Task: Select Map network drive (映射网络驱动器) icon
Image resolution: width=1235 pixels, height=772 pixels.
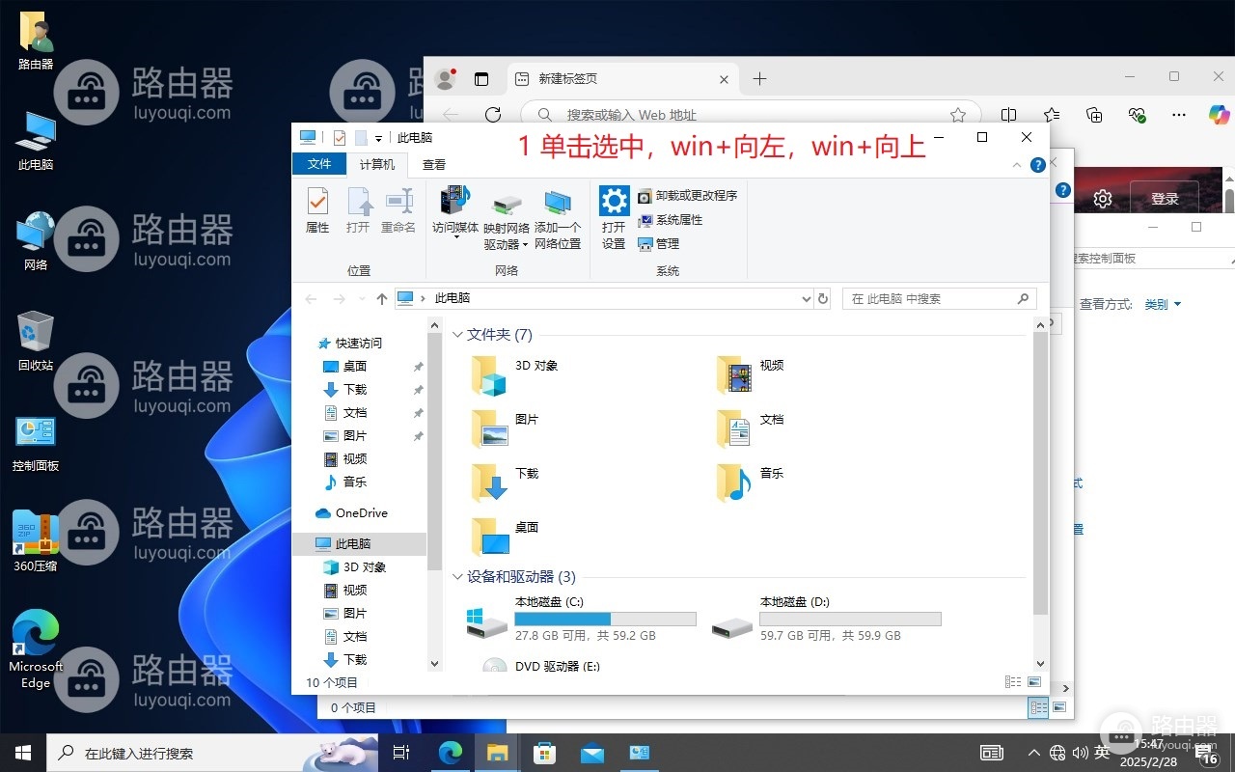Action: pyautogui.click(x=507, y=220)
